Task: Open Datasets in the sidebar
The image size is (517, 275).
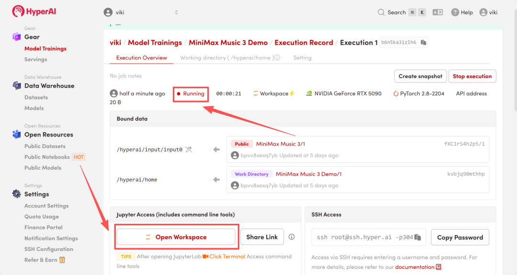Action: [36, 97]
